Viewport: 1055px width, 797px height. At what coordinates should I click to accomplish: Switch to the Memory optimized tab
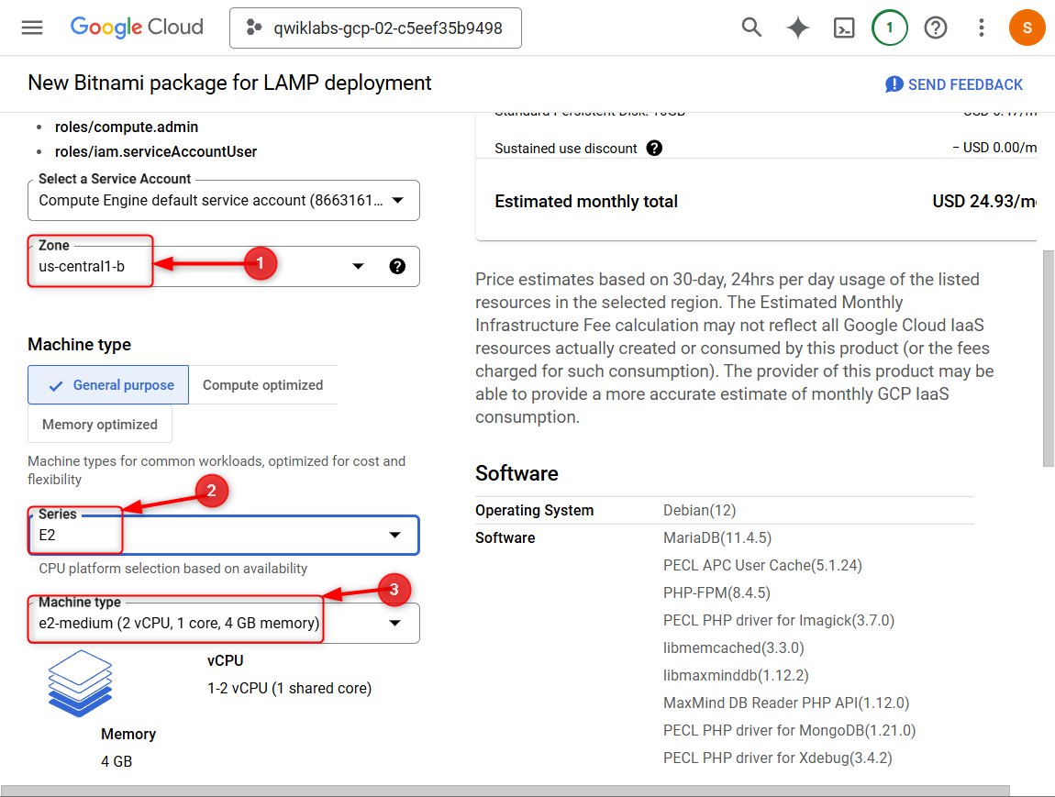tap(100, 425)
